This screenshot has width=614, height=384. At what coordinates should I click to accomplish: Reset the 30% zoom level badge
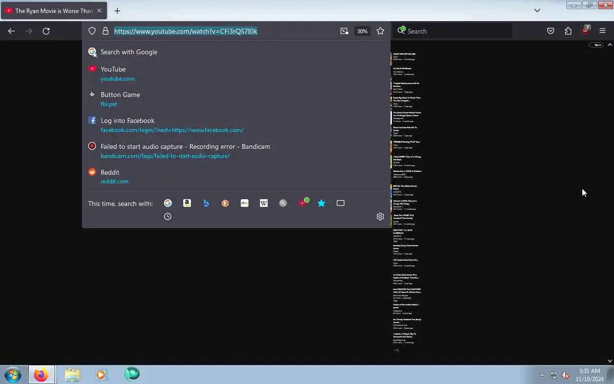coord(362,31)
